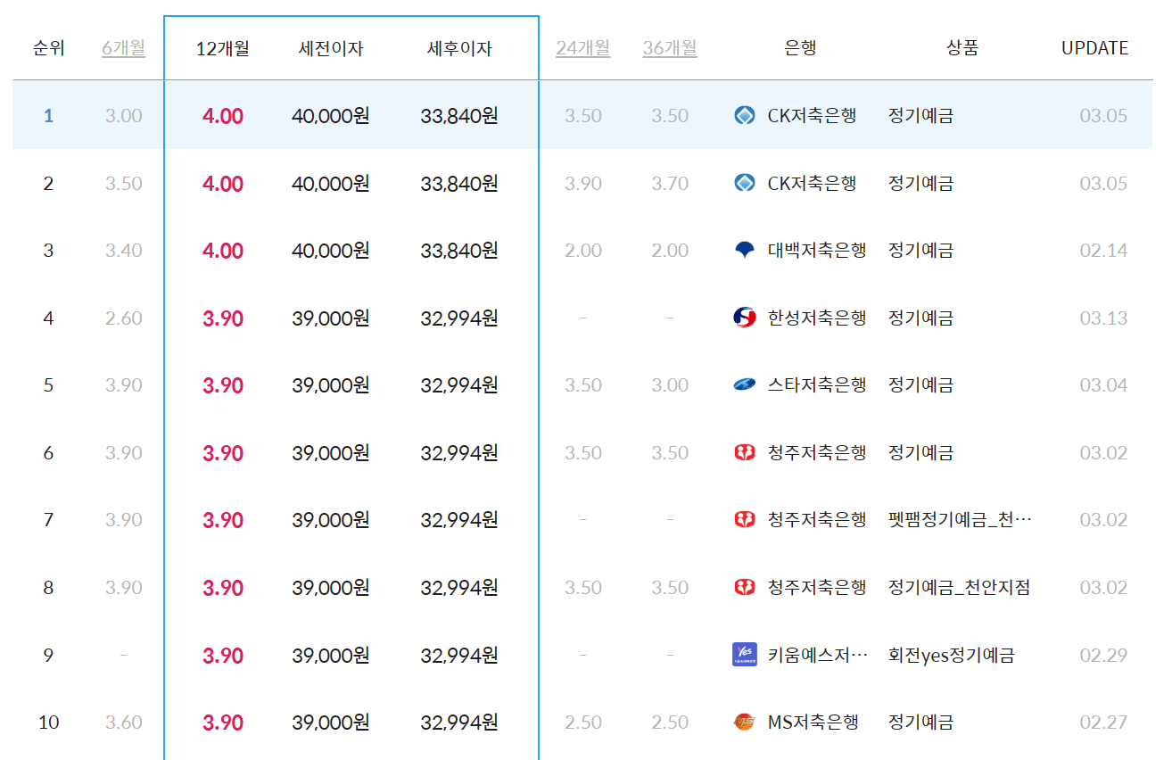Click 39,000원 pre-tax interest in 스타저축은행 row

coord(331,385)
